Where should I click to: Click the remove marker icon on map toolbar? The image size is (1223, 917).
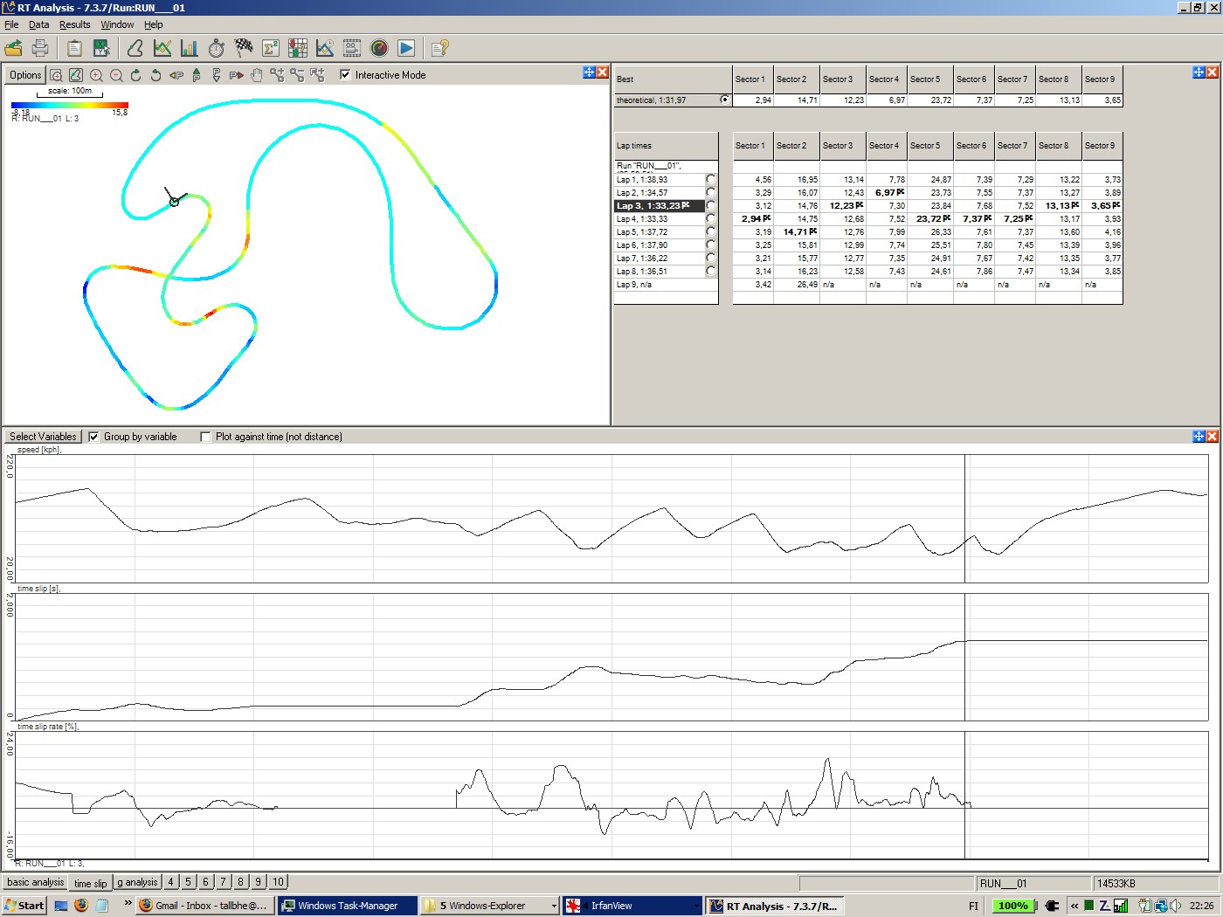click(297, 75)
